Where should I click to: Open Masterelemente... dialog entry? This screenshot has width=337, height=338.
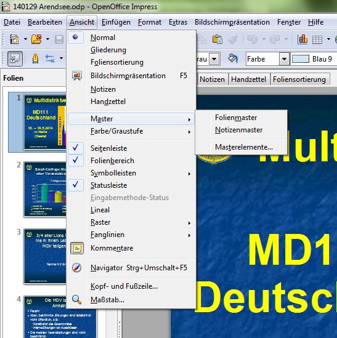point(242,147)
